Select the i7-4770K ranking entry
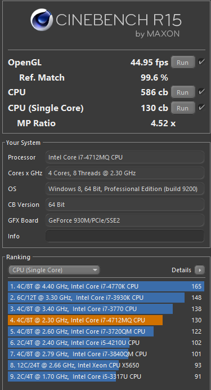 pyautogui.click(x=106, y=286)
